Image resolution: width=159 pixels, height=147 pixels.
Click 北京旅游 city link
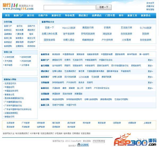pyautogui.click(x=10, y=123)
